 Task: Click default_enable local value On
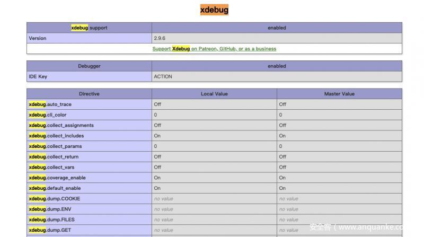tap(214, 188)
